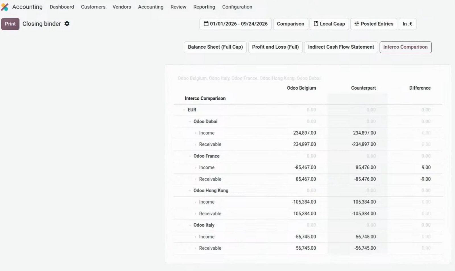This screenshot has width=455, height=271.
Task: Collapse the EUR currency group
Action: [x=184, y=110]
